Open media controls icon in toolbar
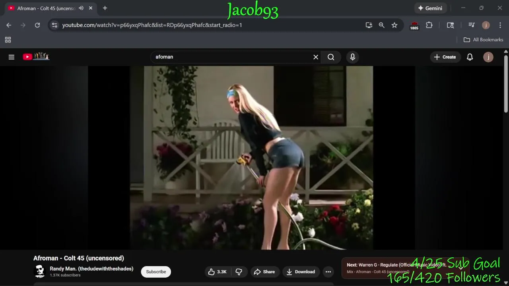509x286 pixels. 472,25
